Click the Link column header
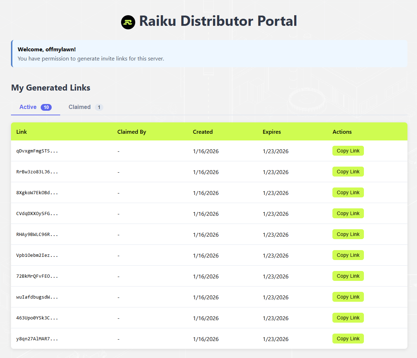Image resolution: width=417 pixels, height=358 pixels. tap(22, 132)
